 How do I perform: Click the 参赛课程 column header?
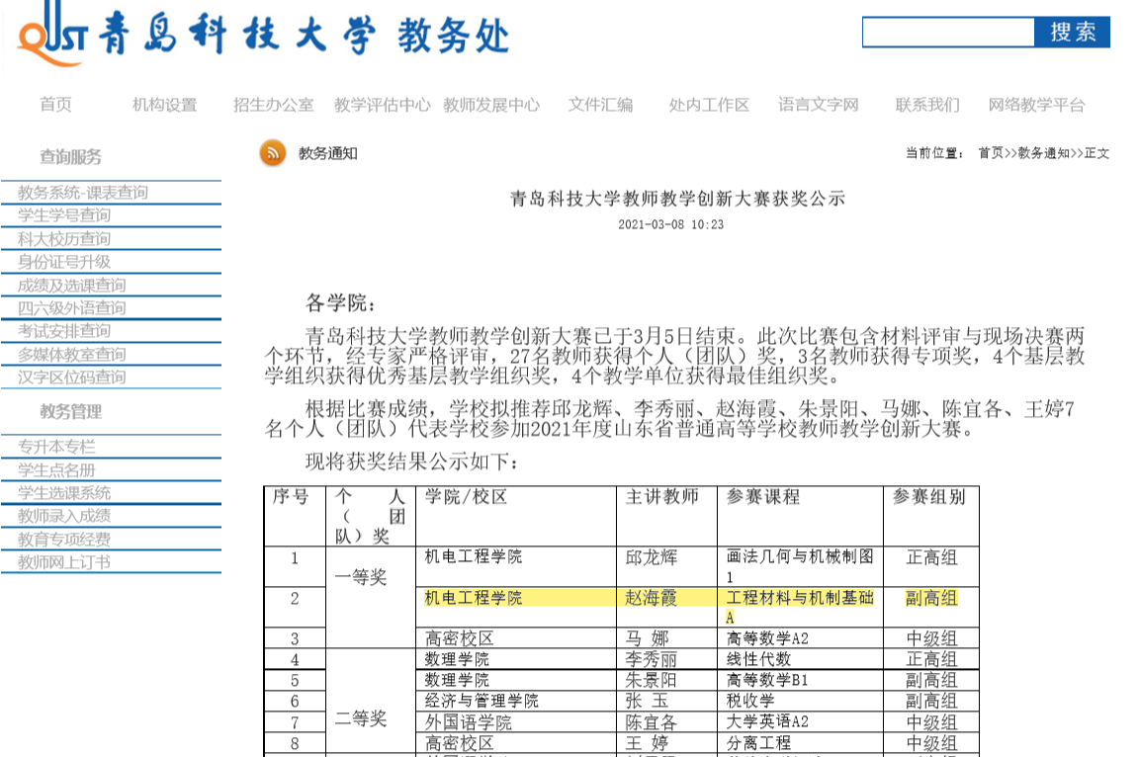click(x=762, y=496)
